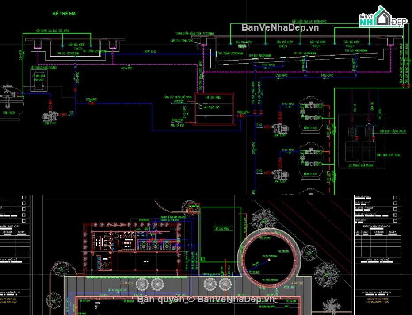412x315 pixels.
Task: Select the CẤP NƯỚC SAU LỌC D160-UPVC label
Action: point(309,21)
